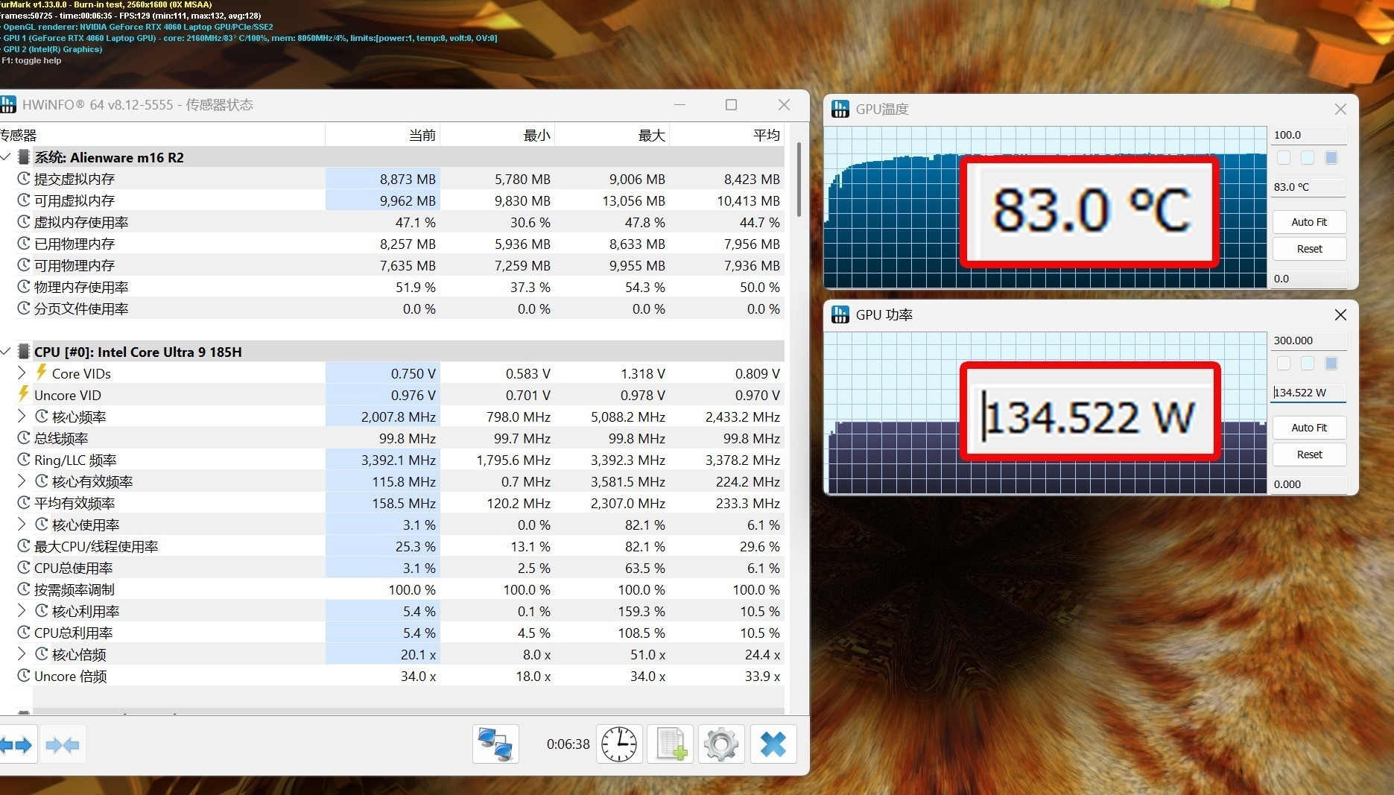
Task: Select the CPU总利用率 row label
Action: (x=73, y=633)
